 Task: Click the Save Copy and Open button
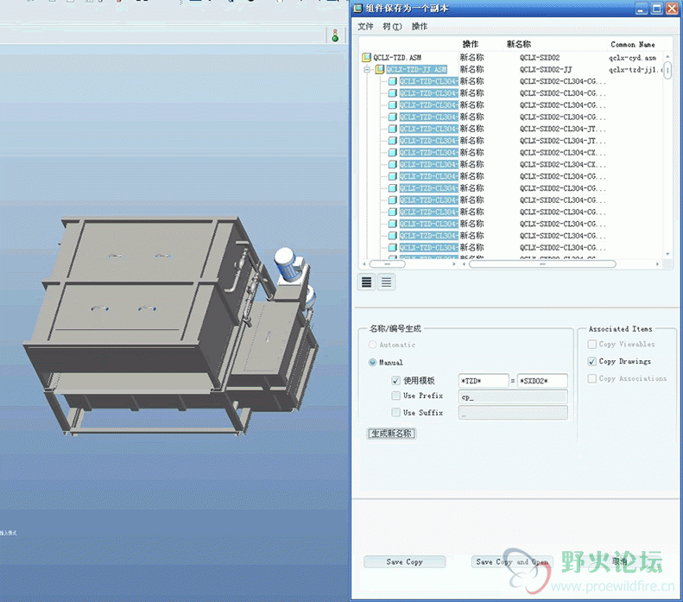[x=512, y=562]
